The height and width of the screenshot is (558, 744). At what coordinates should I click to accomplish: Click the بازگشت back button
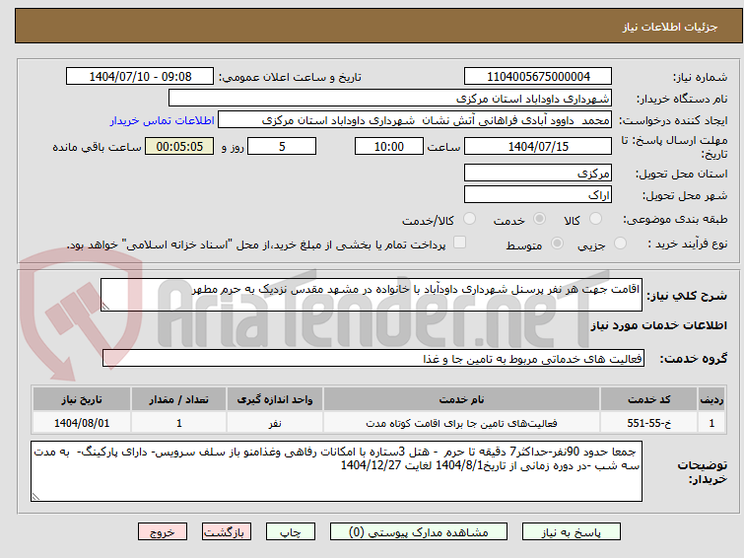227,532
